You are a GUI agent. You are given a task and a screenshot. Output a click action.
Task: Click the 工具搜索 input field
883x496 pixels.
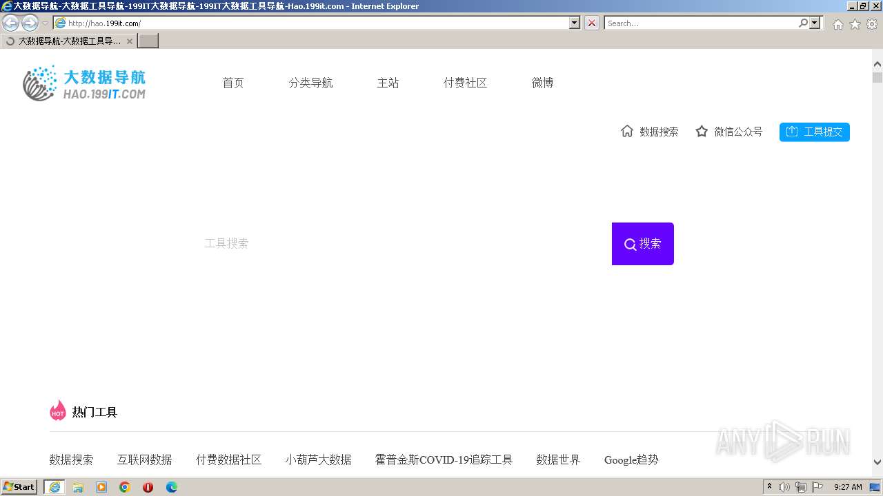(x=404, y=244)
